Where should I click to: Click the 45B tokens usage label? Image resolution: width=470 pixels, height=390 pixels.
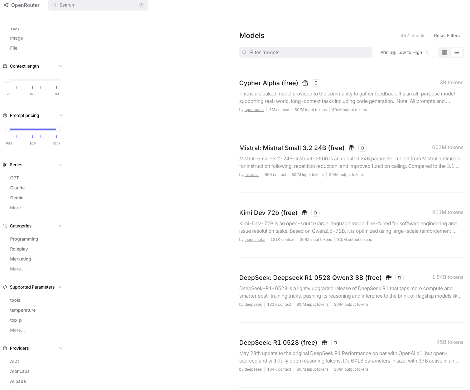450,342
